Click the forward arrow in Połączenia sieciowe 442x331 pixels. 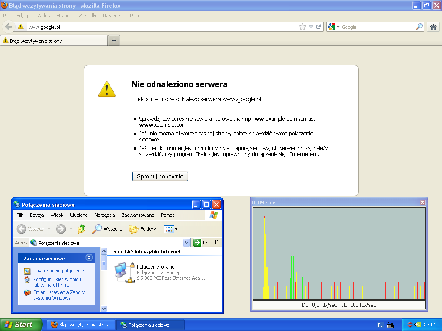click(60, 229)
